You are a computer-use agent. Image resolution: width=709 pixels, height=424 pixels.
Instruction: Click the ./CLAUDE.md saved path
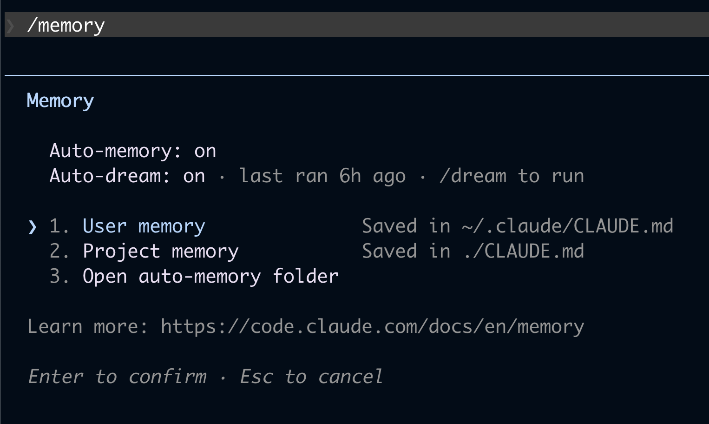click(523, 252)
